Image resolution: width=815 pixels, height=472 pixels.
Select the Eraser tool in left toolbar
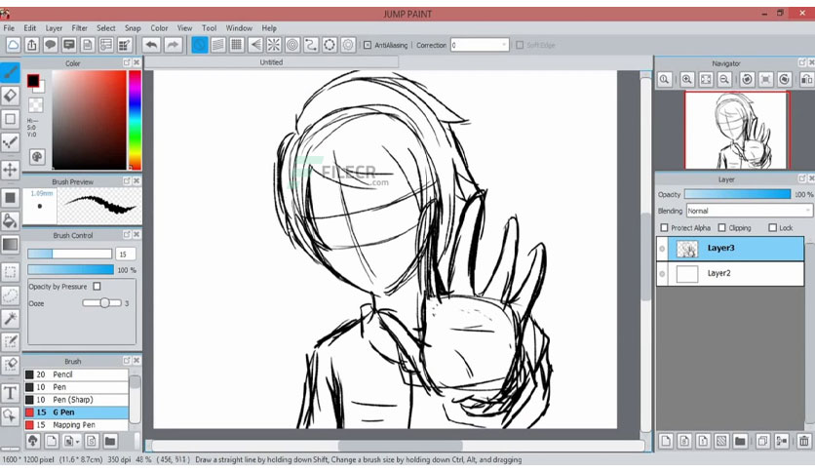coord(11,96)
